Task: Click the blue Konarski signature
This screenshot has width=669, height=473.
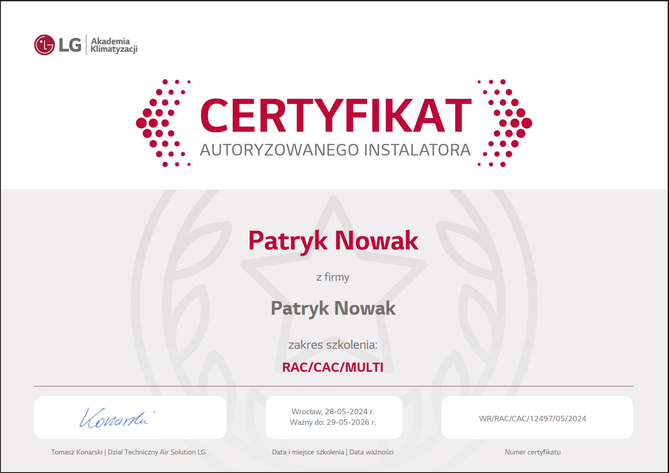Action: [x=117, y=418]
